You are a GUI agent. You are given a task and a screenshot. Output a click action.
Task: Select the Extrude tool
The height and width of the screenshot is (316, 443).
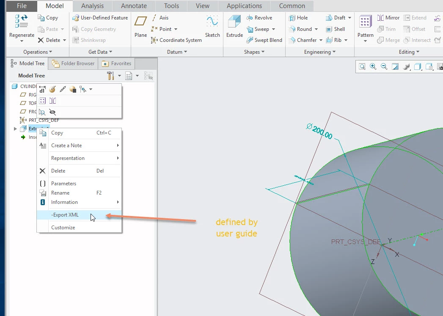[234, 27]
